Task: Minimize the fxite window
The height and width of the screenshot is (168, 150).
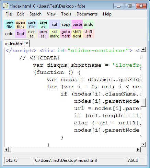Action: 118,6
